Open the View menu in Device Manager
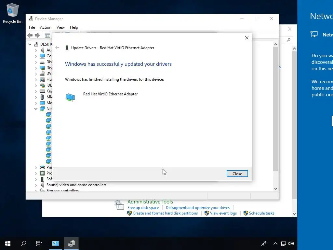The width and height of the screenshot is (333, 250). [x=60, y=27]
